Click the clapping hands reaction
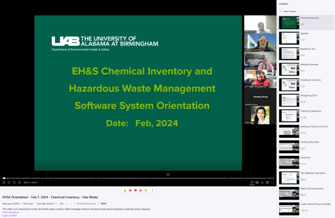The height and width of the screenshot is (218, 335). point(146,190)
